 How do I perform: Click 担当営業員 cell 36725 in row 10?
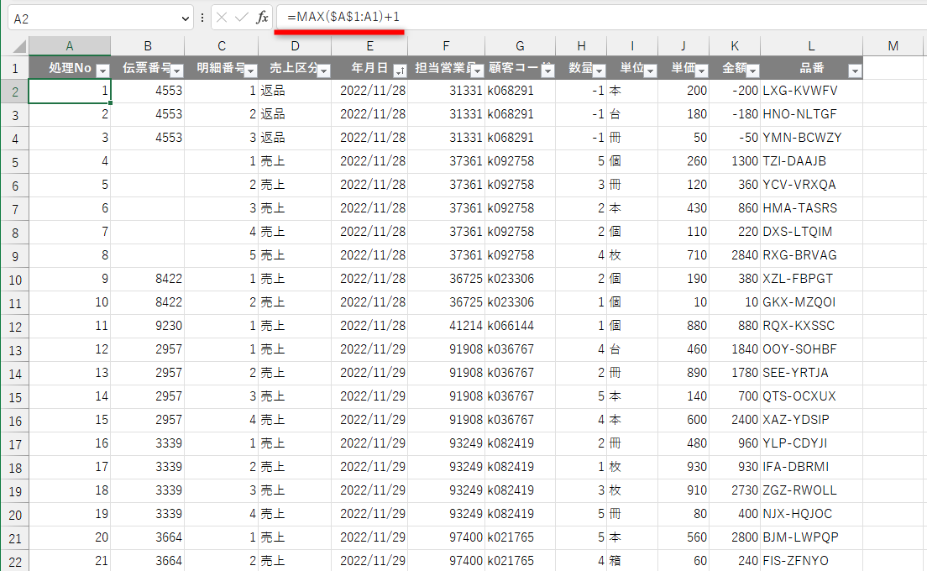[x=447, y=279]
